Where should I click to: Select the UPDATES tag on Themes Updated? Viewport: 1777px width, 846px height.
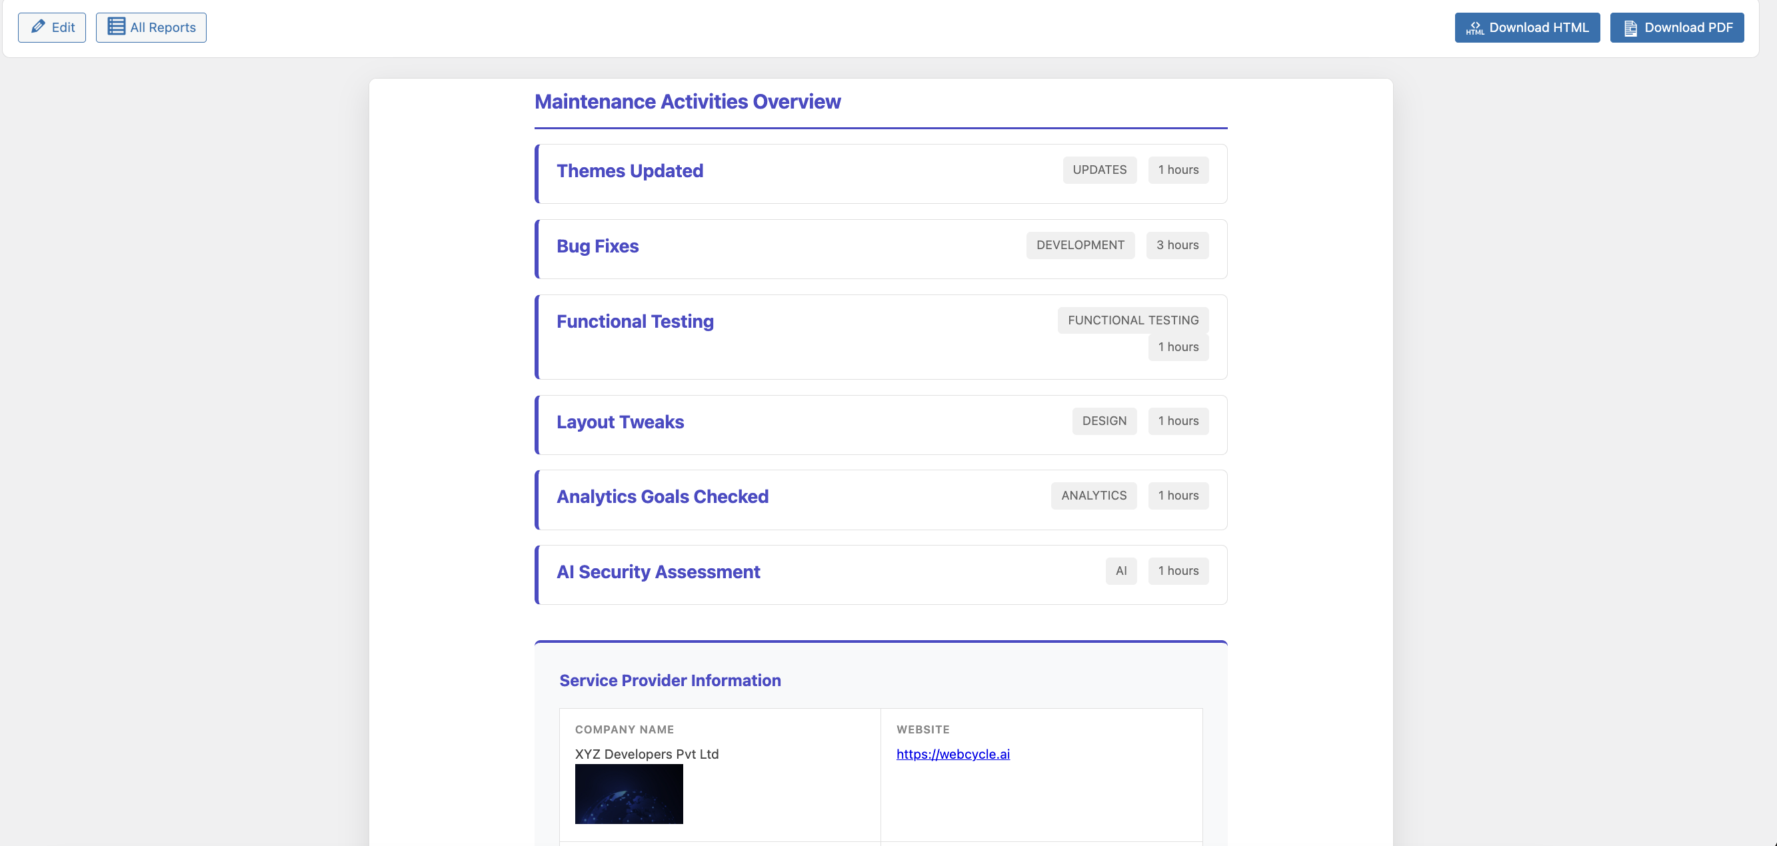point(1100,170)
